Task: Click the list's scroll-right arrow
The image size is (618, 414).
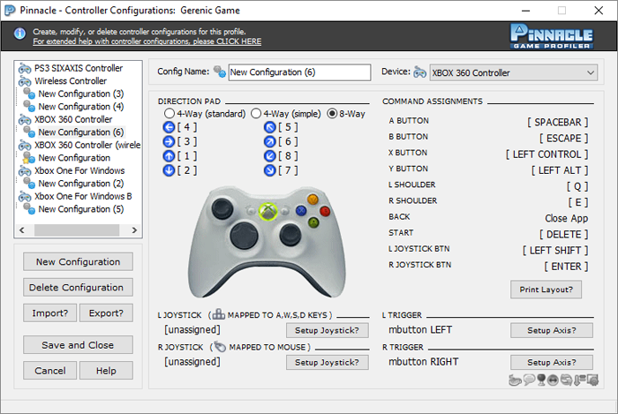Action: (x=134, y=230)
